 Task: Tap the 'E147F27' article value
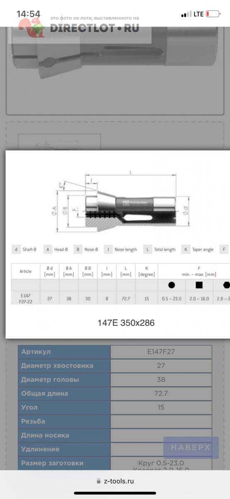click(x=161, y=352)
